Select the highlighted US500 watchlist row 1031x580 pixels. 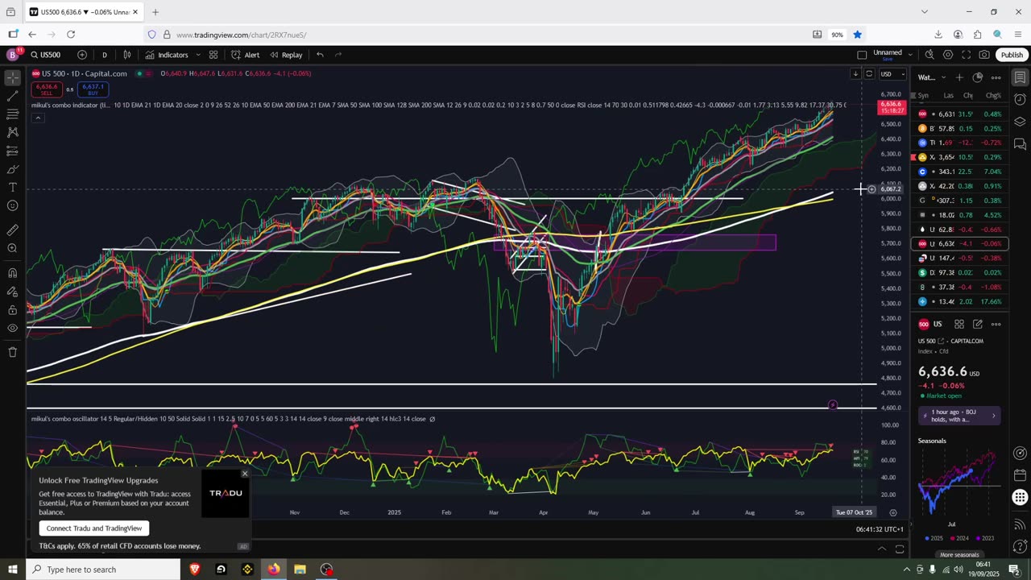tap(961, 243)
